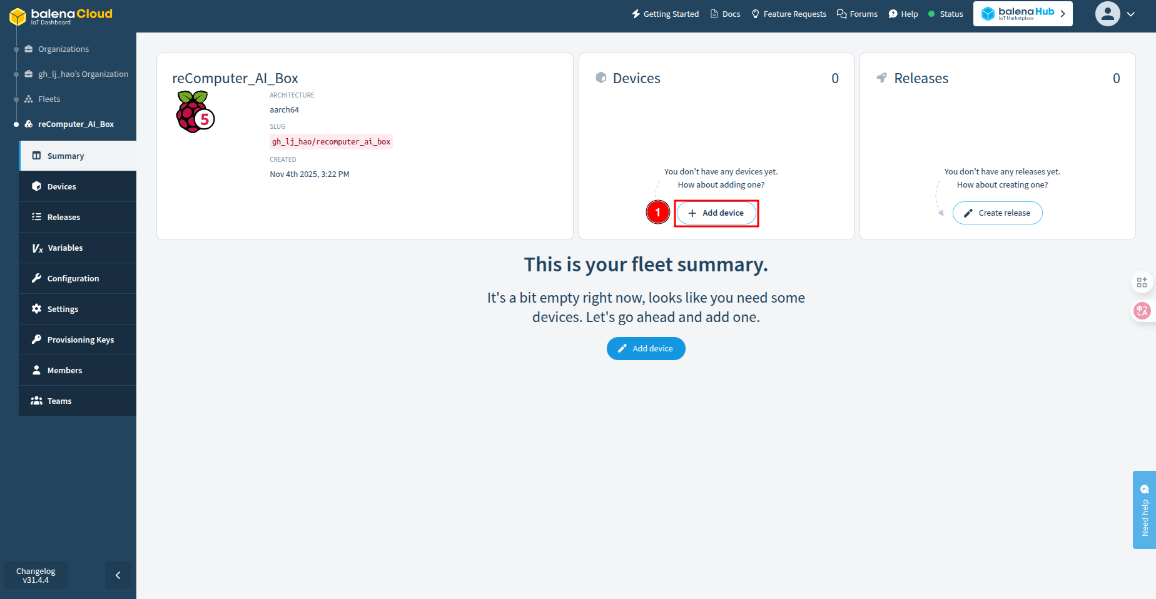Open the Help menu
Screen dimensions: 1156x599
[x=903, y=14]
